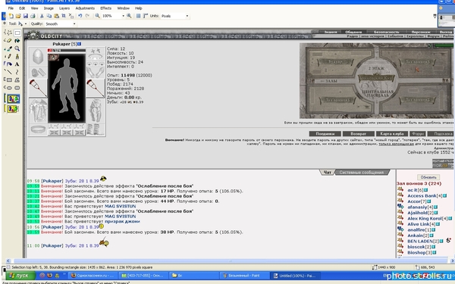Click the Open folder icon in the toolbar
The height and width of the screenshot is (284, 455).
point(18,16)
